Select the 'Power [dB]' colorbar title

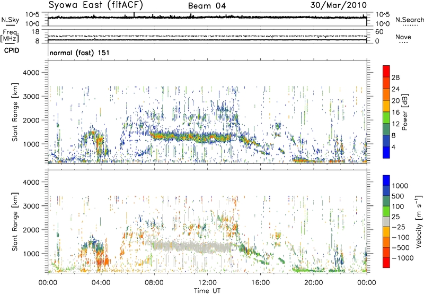405,112
